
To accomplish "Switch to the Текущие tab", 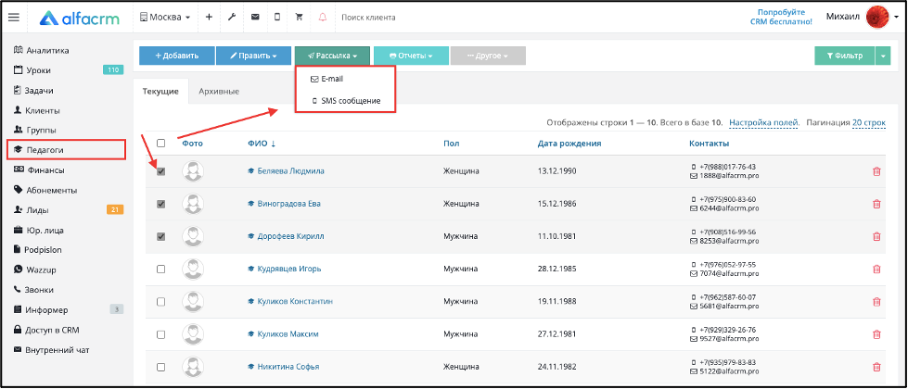I will click(x=160, y=92).
